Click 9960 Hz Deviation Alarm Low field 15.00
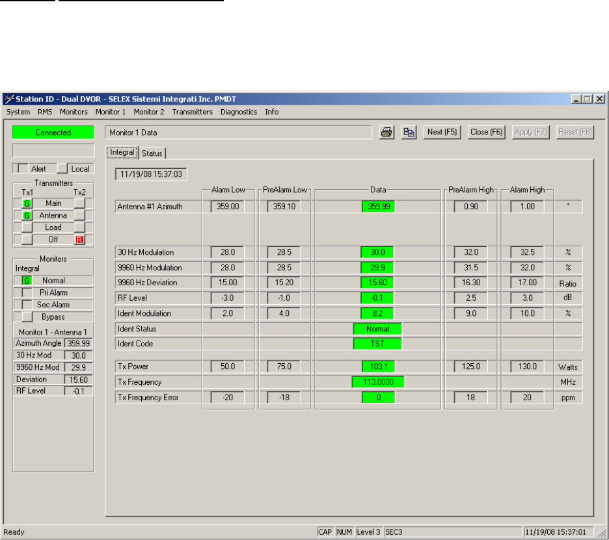 point(228,283)
